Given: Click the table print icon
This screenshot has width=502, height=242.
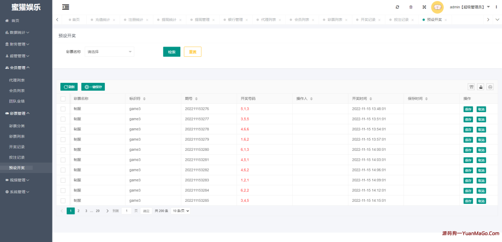Looking at the screenshot, I should 490,87.
